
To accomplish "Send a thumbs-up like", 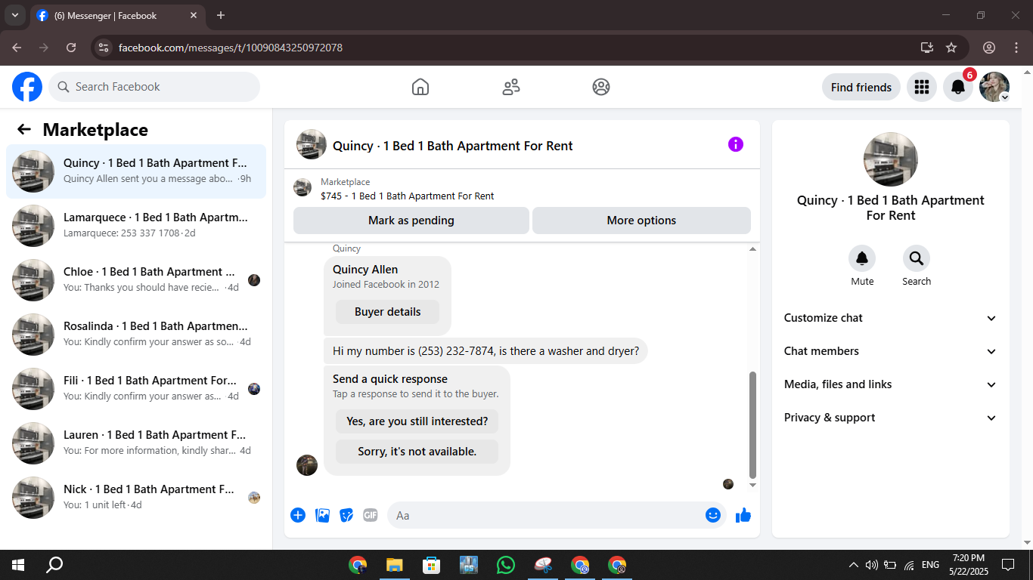I will coord(743,515).
